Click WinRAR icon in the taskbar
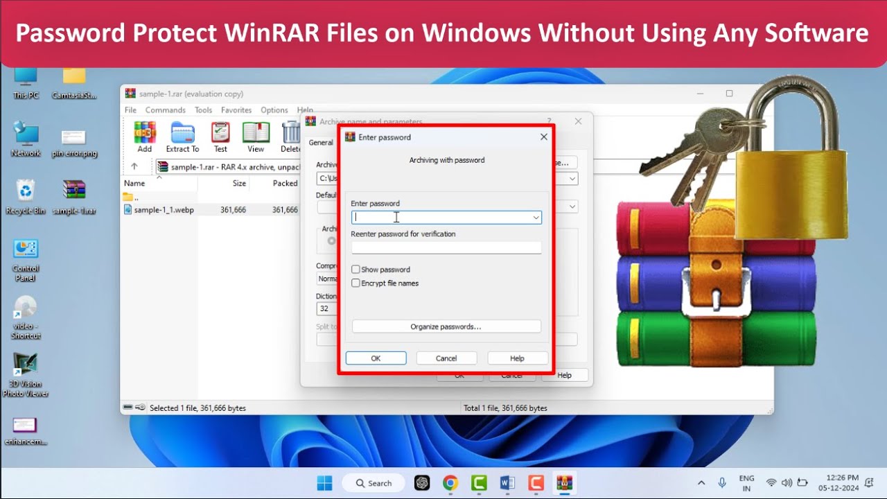The image size is (887, 499). pyautogui.click(x=565, y=483)
